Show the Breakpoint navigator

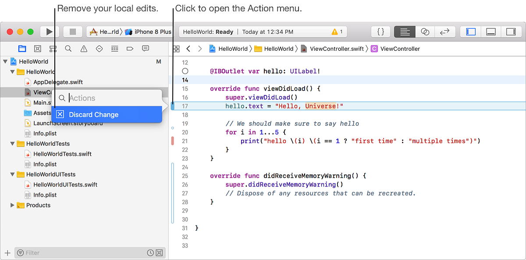pos(130,49)
